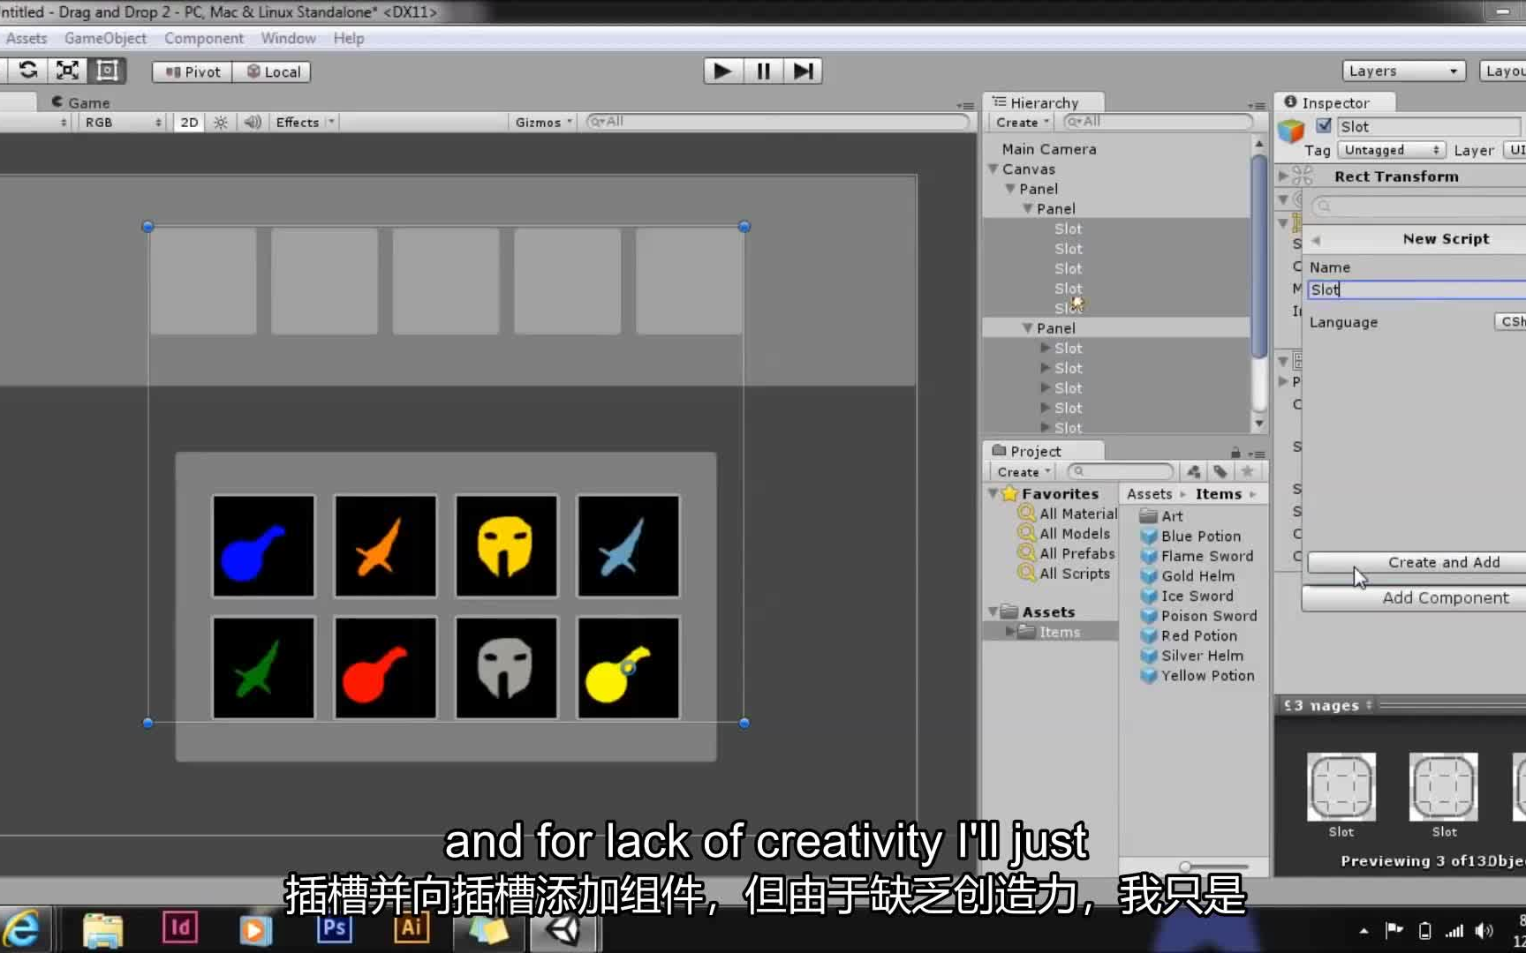Viewport: 1526px width, 953px height.
Task: Collapse the Canvas hierarchy item
Action: click(993, 169)
